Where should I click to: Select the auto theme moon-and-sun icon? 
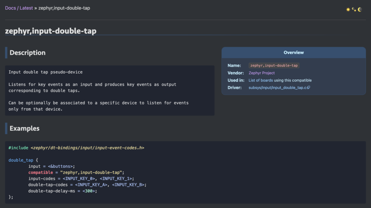click(x=354, y=9)
